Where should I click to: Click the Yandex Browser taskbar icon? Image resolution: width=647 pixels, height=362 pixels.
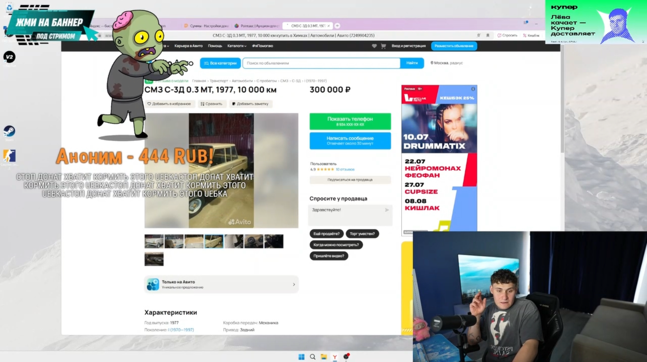pyautogui.click(x=335, y=357)
